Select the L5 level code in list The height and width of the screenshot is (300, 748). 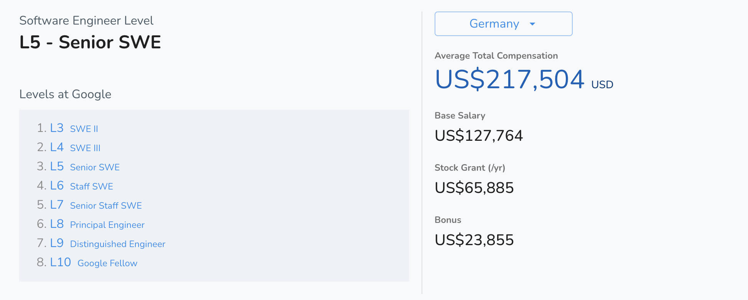57,166
